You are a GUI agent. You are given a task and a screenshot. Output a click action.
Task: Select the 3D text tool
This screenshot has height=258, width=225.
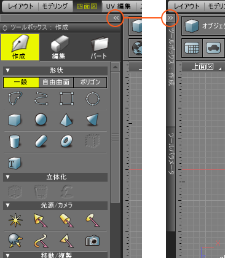pos(14,163)
